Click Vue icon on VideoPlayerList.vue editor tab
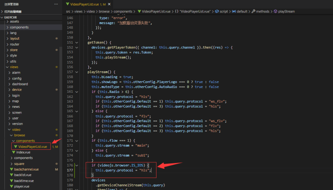 [68, 4]
